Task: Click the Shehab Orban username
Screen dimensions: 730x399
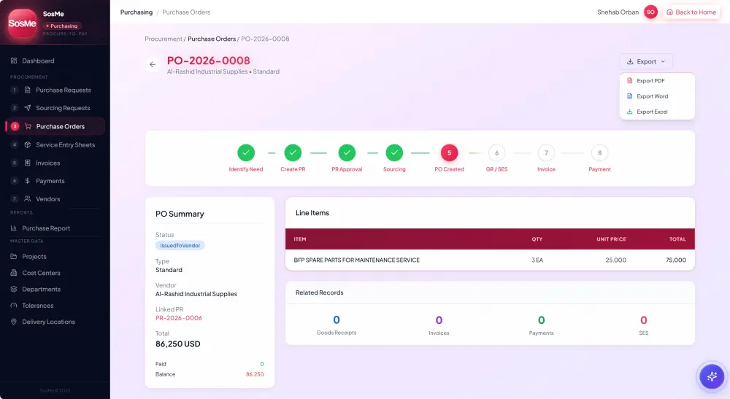Action: pyautogui.click(x=618, y=12)
